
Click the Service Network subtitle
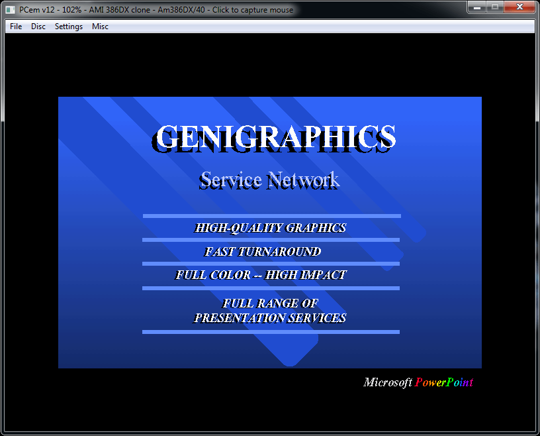269,180
